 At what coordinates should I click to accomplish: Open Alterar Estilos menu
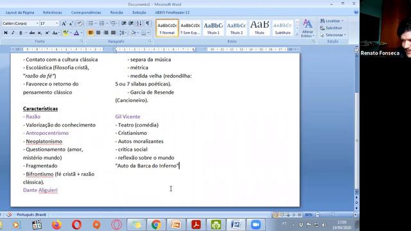(308, 28)
